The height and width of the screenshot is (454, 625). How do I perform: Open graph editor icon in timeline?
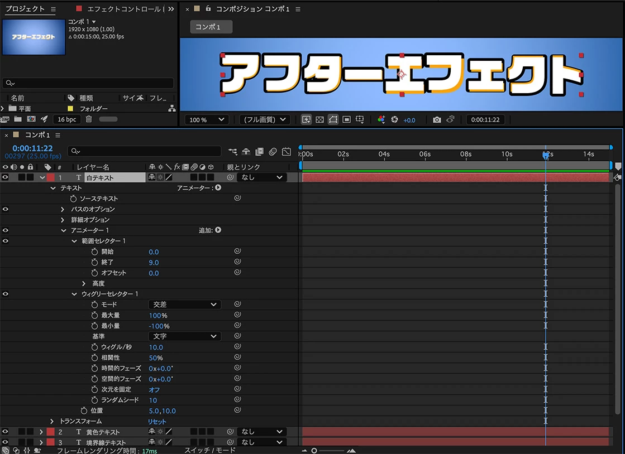pyautogui.click(x=287, y=152)
